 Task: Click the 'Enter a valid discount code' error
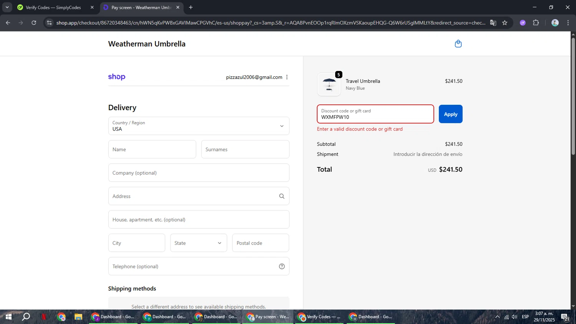(360, 129)
